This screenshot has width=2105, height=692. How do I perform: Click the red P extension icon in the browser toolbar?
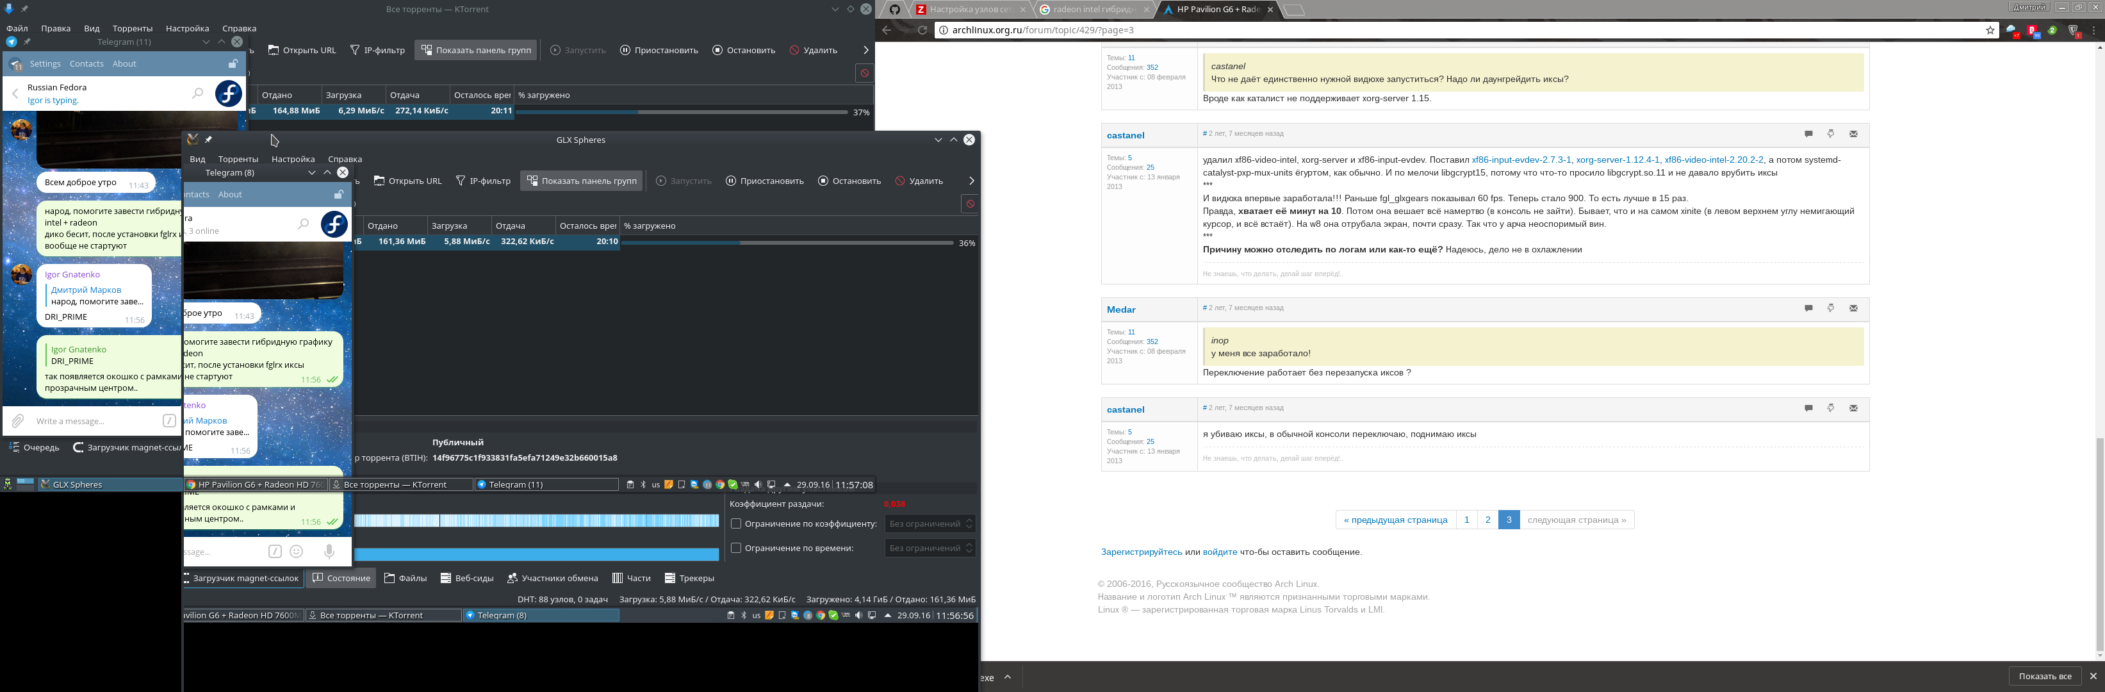point(2032,31)
